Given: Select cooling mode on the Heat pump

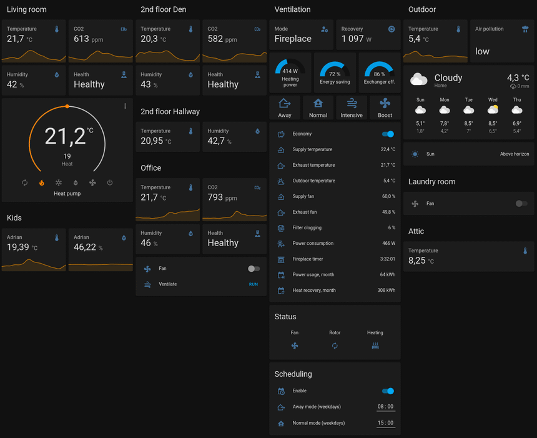Looking at the screenshot, I should [58, 182].
